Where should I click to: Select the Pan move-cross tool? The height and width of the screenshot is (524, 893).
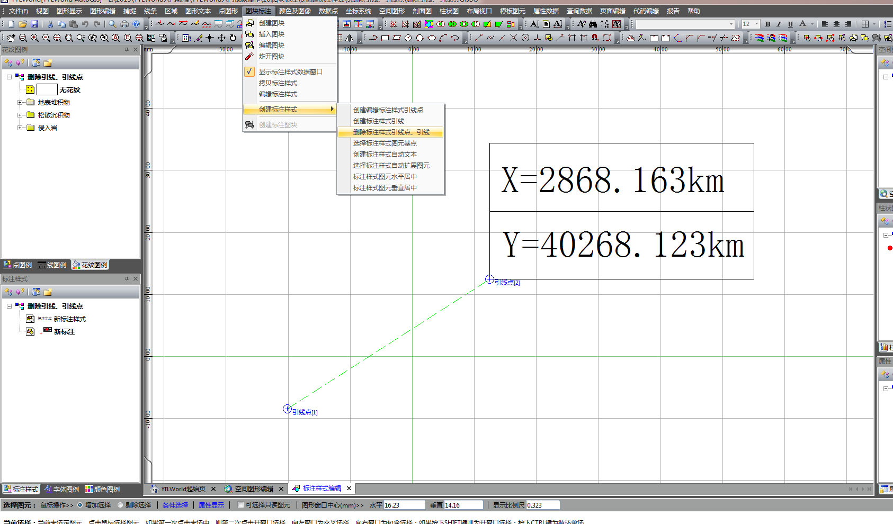click(x=221, y=38)
